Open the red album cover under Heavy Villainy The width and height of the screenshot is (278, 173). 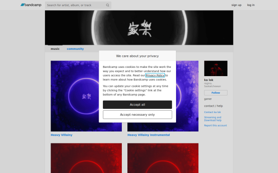(86, 158)
